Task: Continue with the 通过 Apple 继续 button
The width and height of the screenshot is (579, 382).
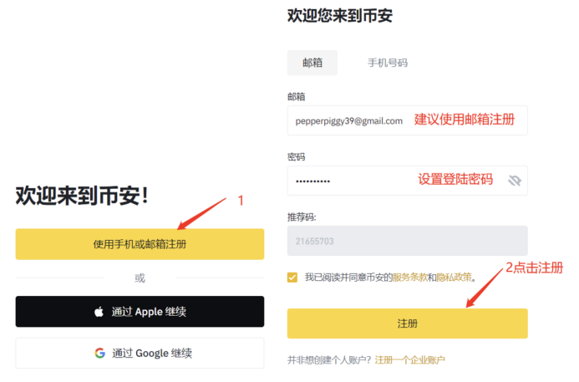Action: (140, 312)
